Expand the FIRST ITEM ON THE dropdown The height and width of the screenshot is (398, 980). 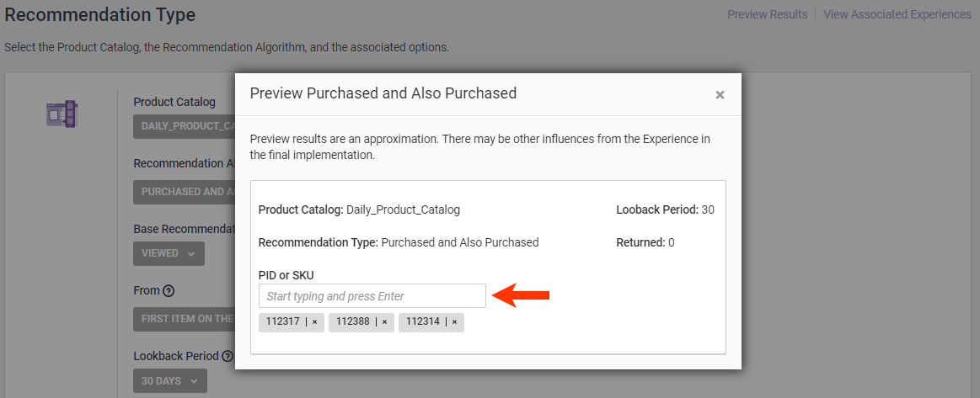tap(184, 319)
